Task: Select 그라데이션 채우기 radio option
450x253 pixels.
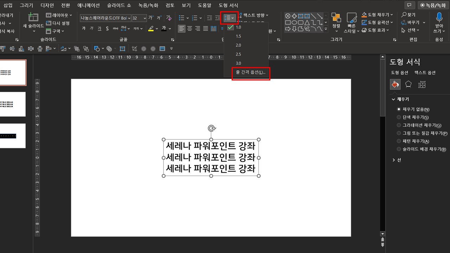Action: [419, 125]
